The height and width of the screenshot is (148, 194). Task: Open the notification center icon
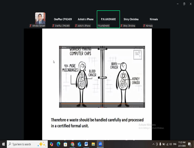[x=190, y=144]
